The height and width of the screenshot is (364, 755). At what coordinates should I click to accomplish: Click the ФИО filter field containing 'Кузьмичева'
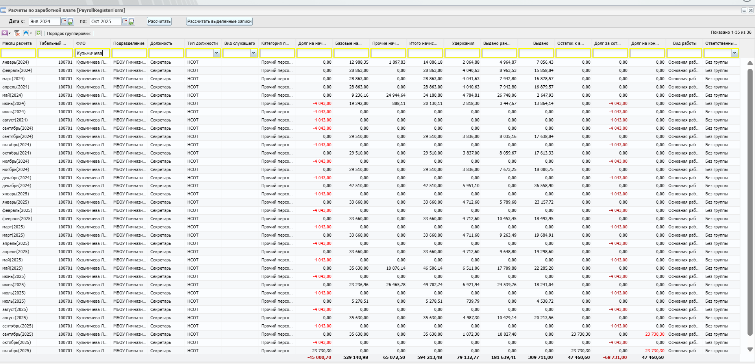tap(92, 53)
